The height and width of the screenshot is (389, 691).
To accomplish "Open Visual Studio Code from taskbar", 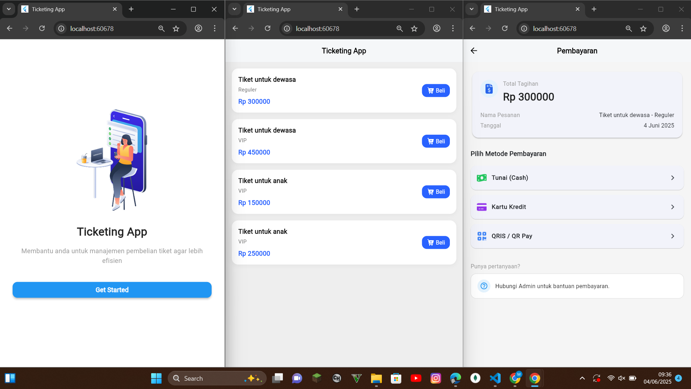I will pos(495,378).
